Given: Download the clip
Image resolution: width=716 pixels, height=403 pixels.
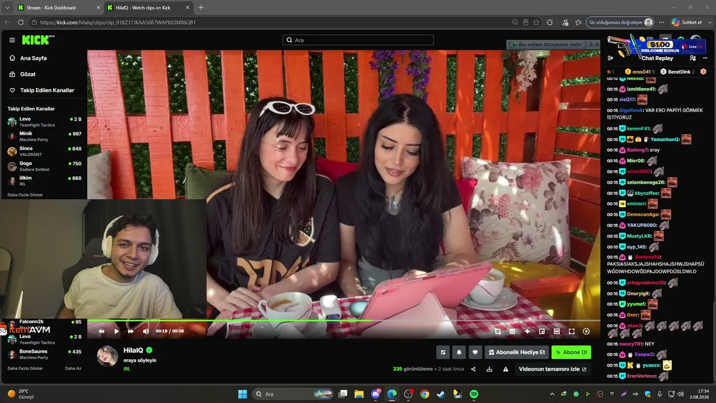Looking at the screenshot, I should (489, 369).
